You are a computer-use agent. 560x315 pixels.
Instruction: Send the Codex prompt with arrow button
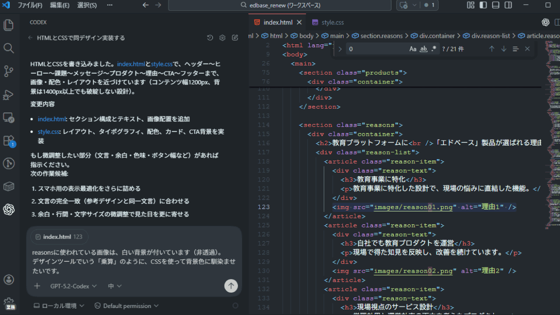231,286
